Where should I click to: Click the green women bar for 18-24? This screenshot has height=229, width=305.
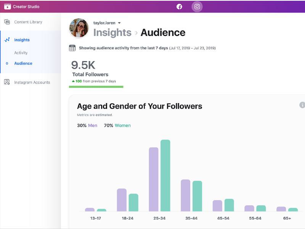click(x=133, y=203)
